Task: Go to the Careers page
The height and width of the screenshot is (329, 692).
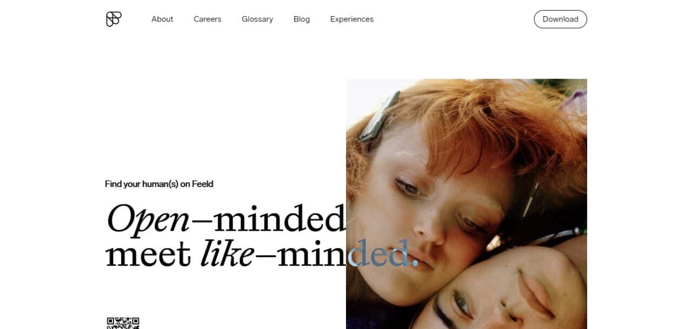Action: 208,19
